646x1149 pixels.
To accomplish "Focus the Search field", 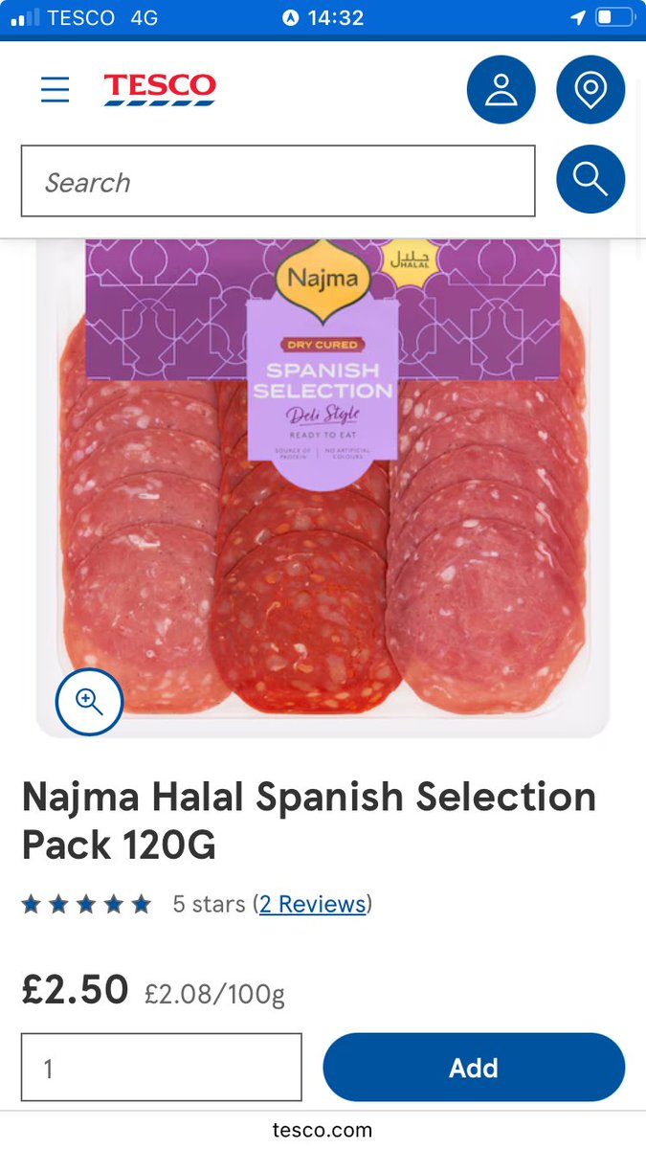I will pyautogui.click(x=278, y=181).
